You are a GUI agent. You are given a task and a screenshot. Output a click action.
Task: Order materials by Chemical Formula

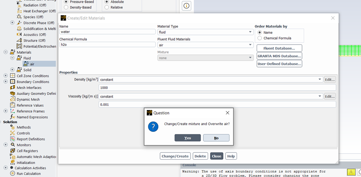(260, 38)
